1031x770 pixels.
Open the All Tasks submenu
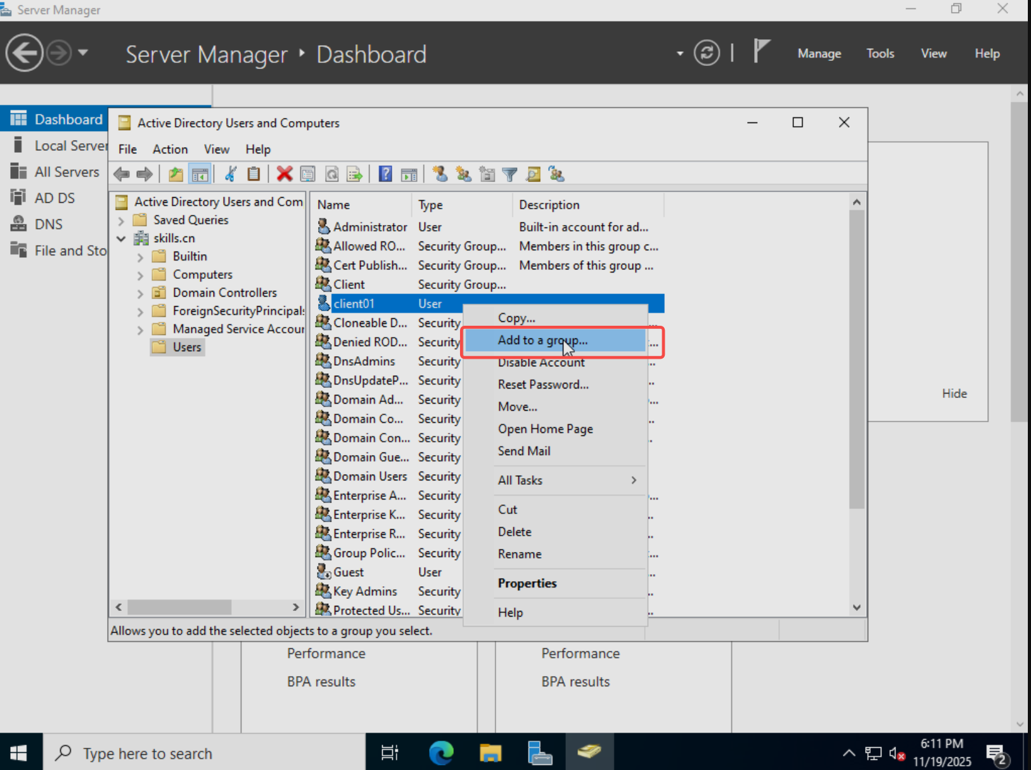(x=555, y=480)
